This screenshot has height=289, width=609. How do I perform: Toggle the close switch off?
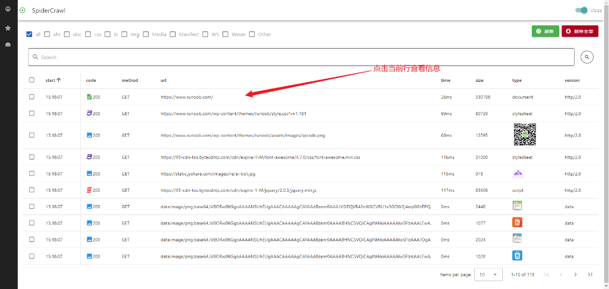[582, 11]
